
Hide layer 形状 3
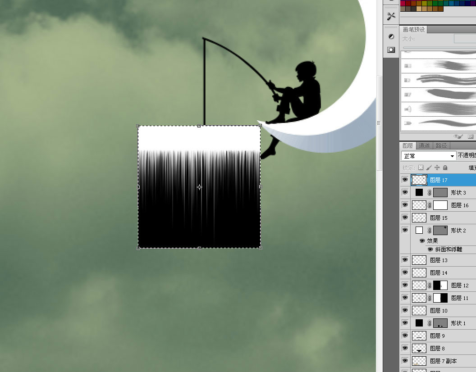(405, 192)
